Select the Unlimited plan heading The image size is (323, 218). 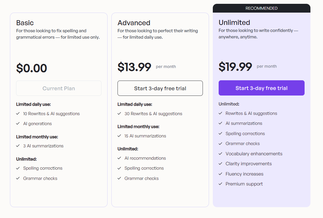click(234, 22)
